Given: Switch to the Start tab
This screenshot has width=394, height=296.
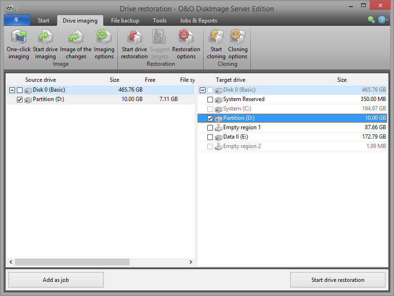Looking at the screenshot, I should (x=44, y=21).
